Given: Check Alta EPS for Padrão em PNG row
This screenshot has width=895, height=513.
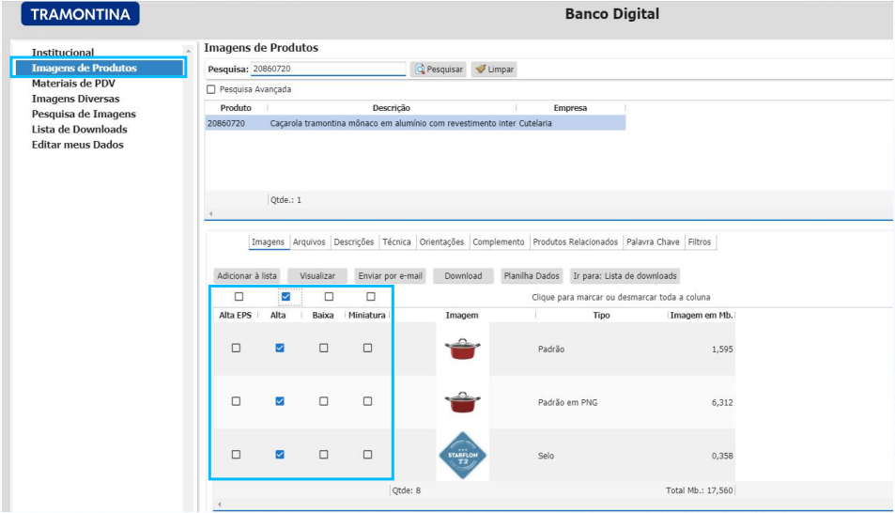Looking at the screenshot, I should tap(236, 401).
